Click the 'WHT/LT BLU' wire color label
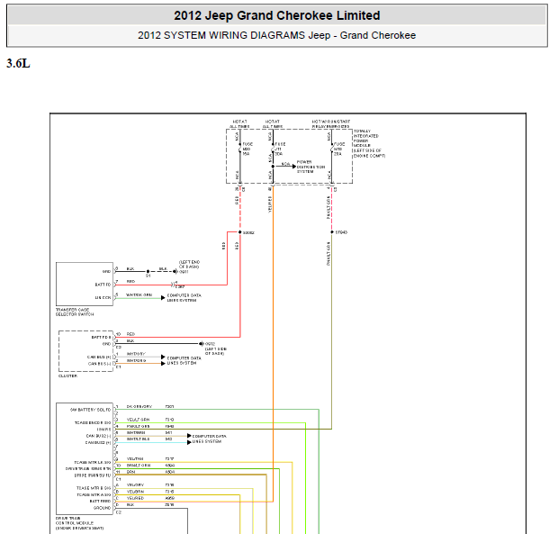549x534 pixels. (138, 439)
